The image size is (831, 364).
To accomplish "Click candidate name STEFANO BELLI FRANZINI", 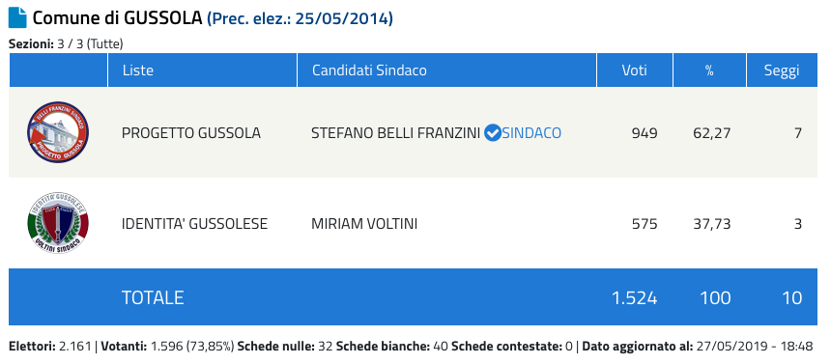I will click(395, 133).
